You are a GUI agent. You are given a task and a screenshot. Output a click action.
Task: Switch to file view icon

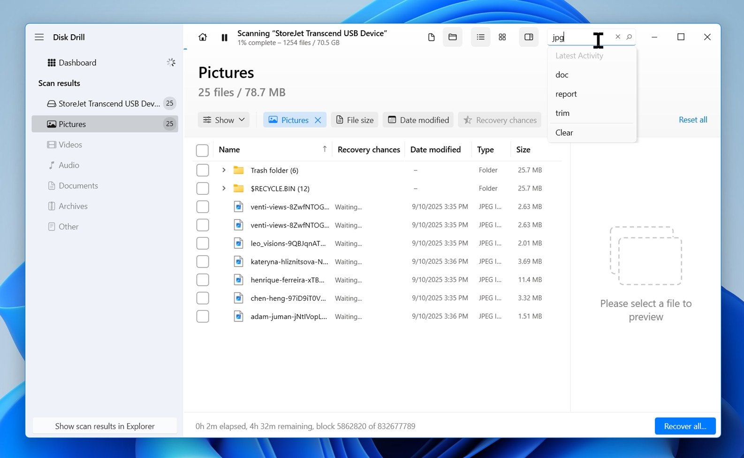click(x=431, y=37)
